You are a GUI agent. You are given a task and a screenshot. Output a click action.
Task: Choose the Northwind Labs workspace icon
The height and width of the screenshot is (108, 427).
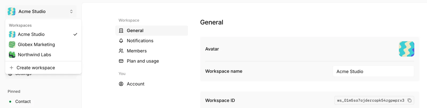(x=12, y=55)
